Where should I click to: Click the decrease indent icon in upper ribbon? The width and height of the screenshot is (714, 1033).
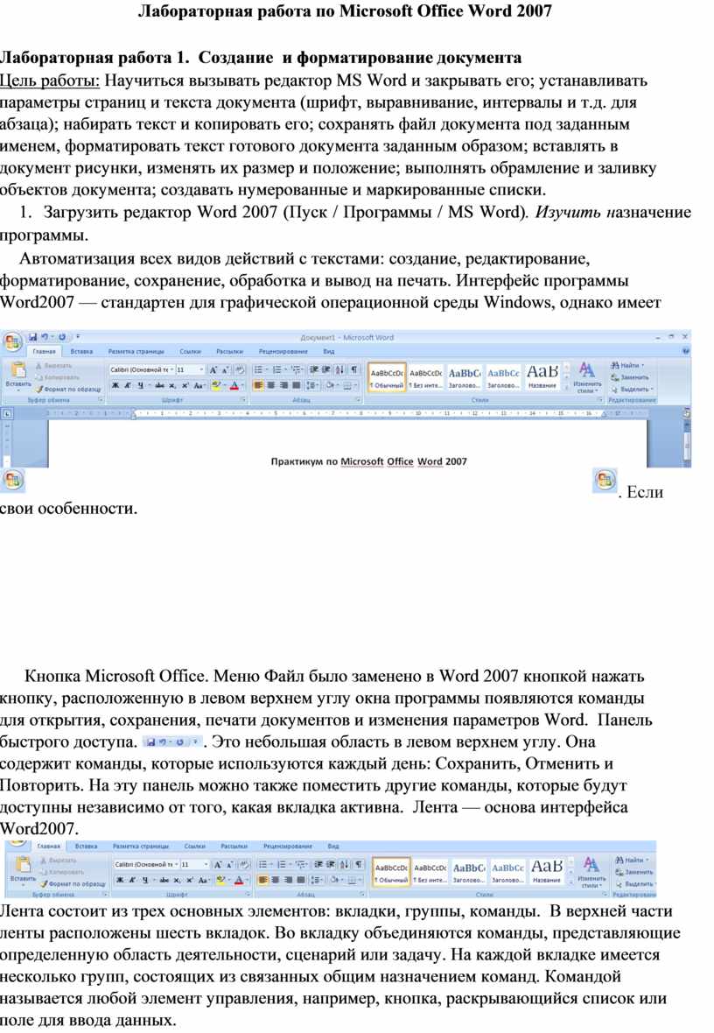pos(313,369)
